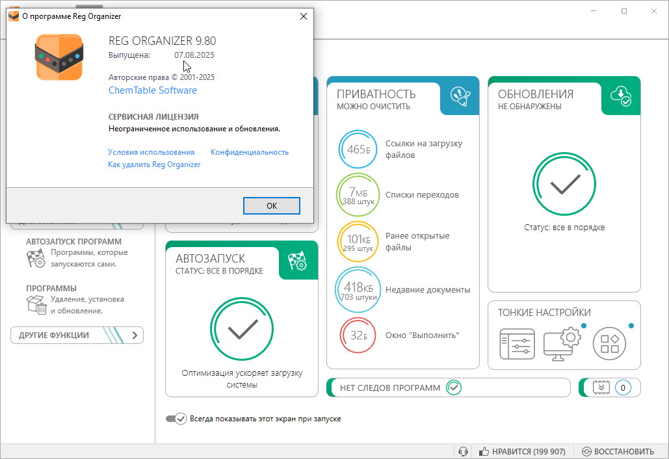Click НРАВИТСЯ (199 907) button
The height and width of the screenshot is (459, 669).
pyautogui.click(x=522, y=451)
